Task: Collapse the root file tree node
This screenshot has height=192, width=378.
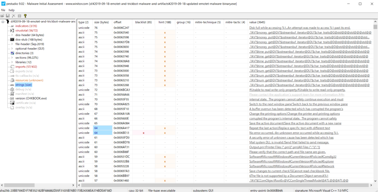Action: 3,22
